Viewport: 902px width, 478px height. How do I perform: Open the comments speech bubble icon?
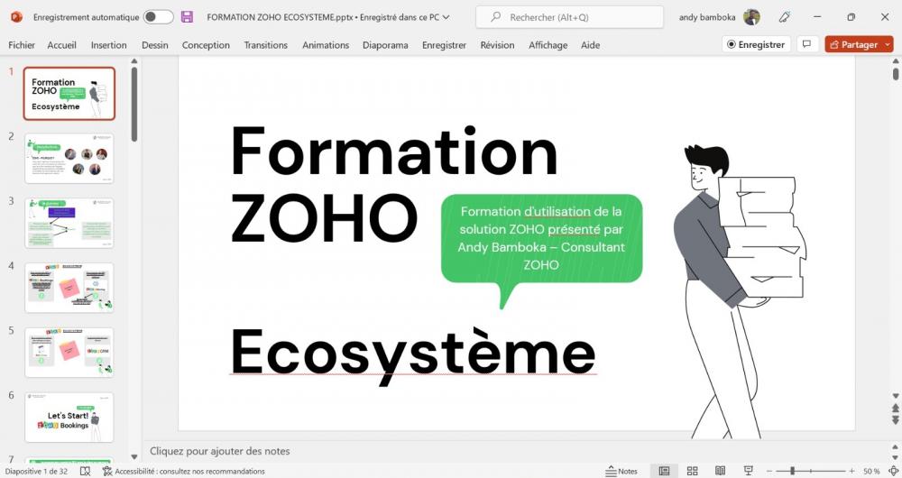807,44
